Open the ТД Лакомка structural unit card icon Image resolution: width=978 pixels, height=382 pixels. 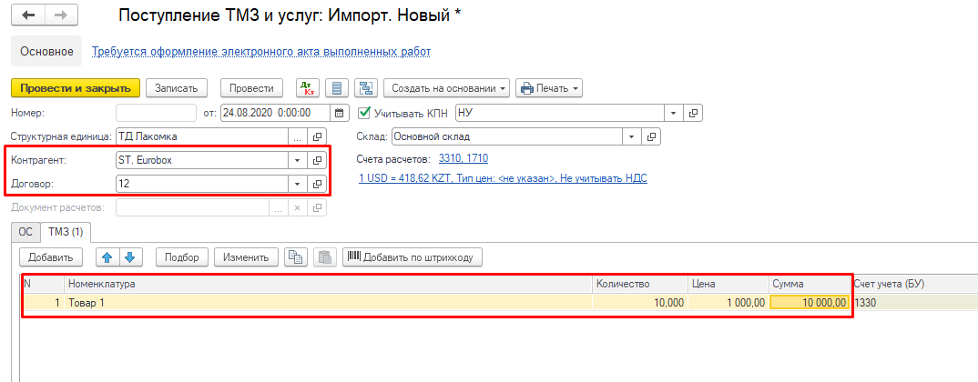coord(317,136)
